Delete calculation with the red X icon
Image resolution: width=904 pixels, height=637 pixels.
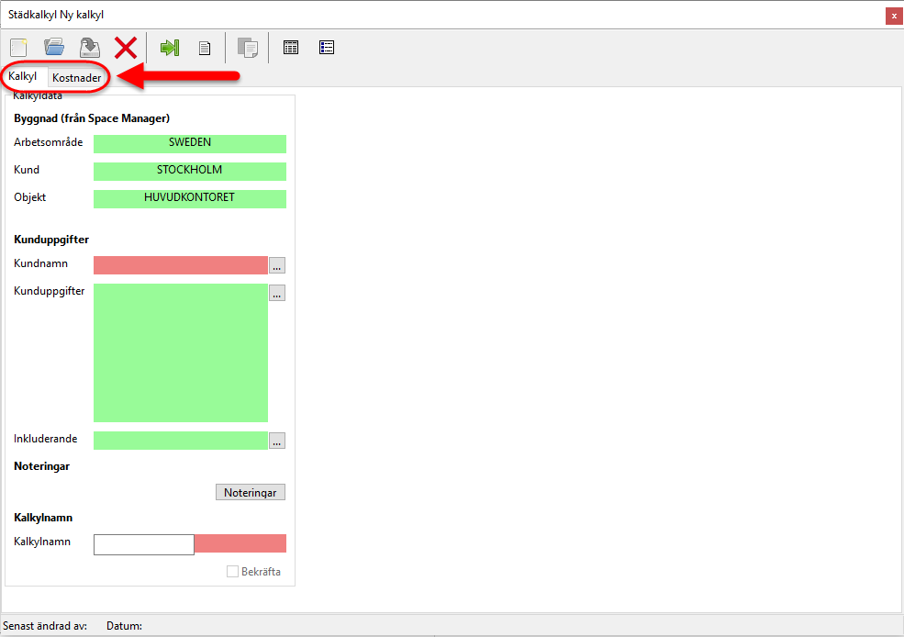126,48
